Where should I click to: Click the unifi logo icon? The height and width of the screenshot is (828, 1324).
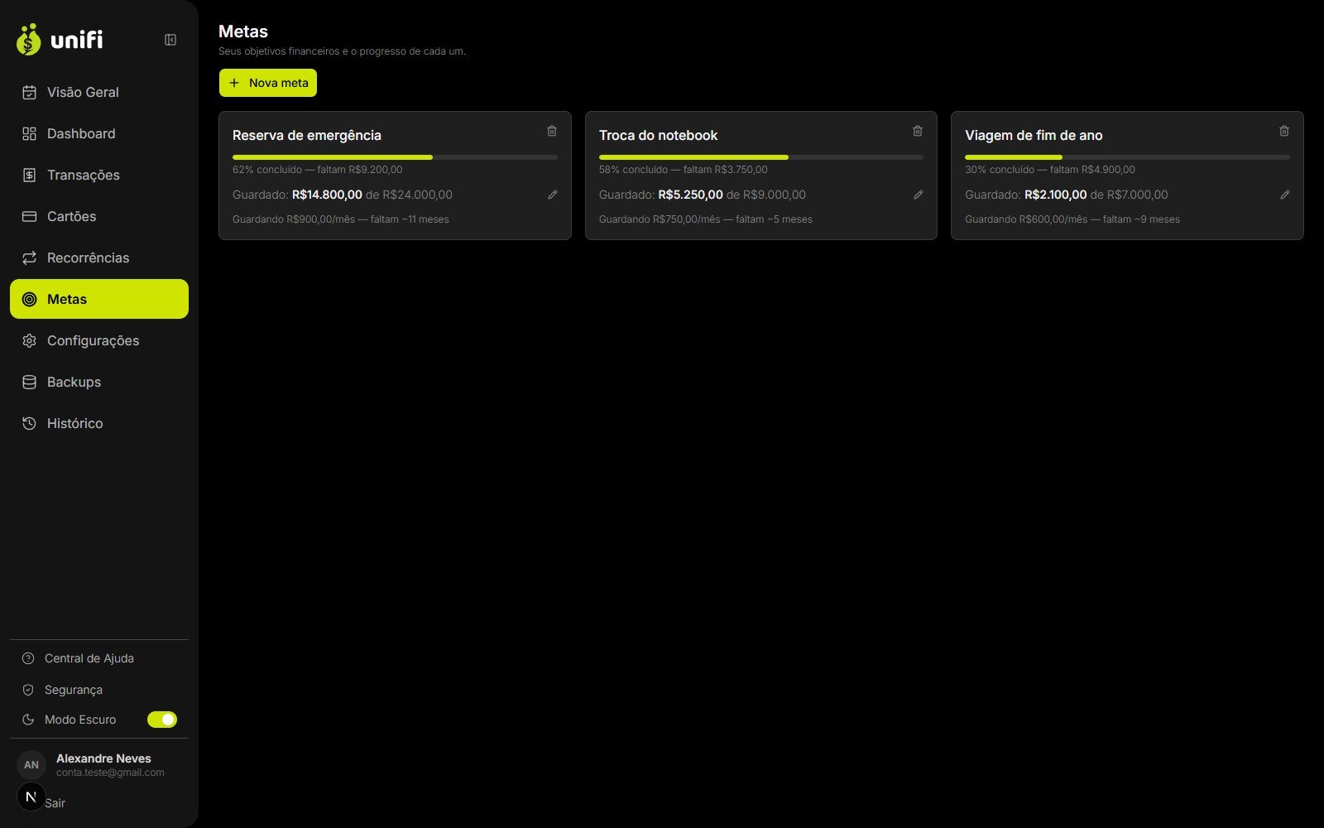tap(29, 40)
